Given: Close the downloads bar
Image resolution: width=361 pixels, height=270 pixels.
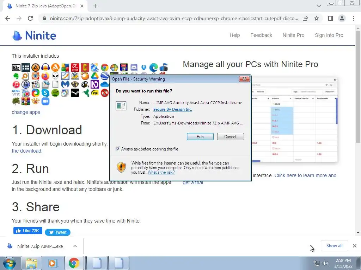Looking at the screenshot, I should [355, 246].
